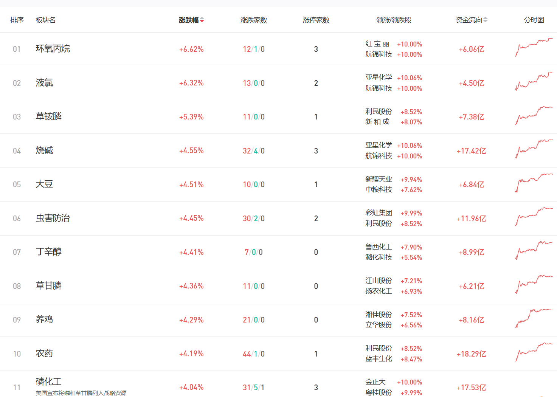Open 彩虹集团 stock details
This screenshot has height=397, width=557.
pyautogui.click(x=379, y=213)
